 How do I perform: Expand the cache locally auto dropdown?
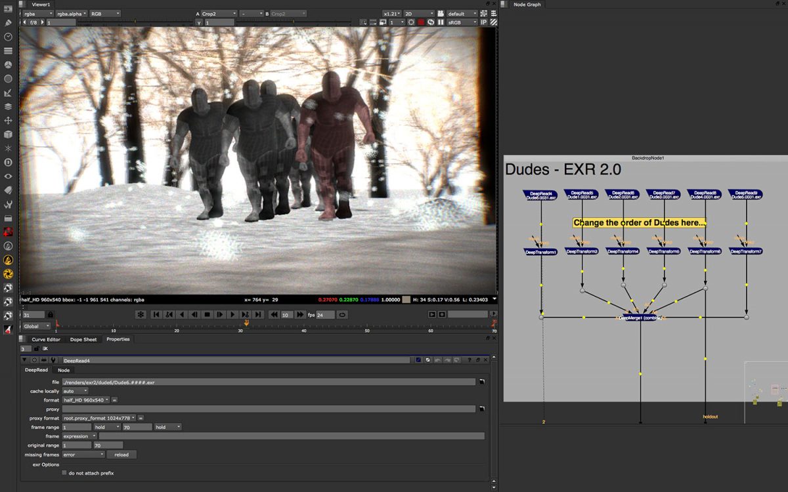(74, 390)
